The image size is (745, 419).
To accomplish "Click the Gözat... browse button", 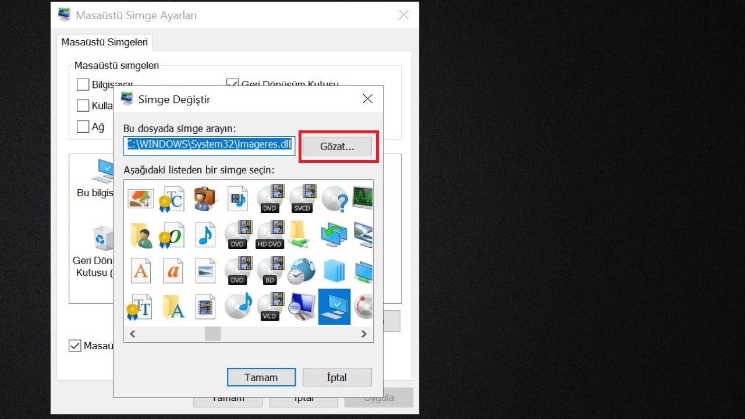I will 337,147.
